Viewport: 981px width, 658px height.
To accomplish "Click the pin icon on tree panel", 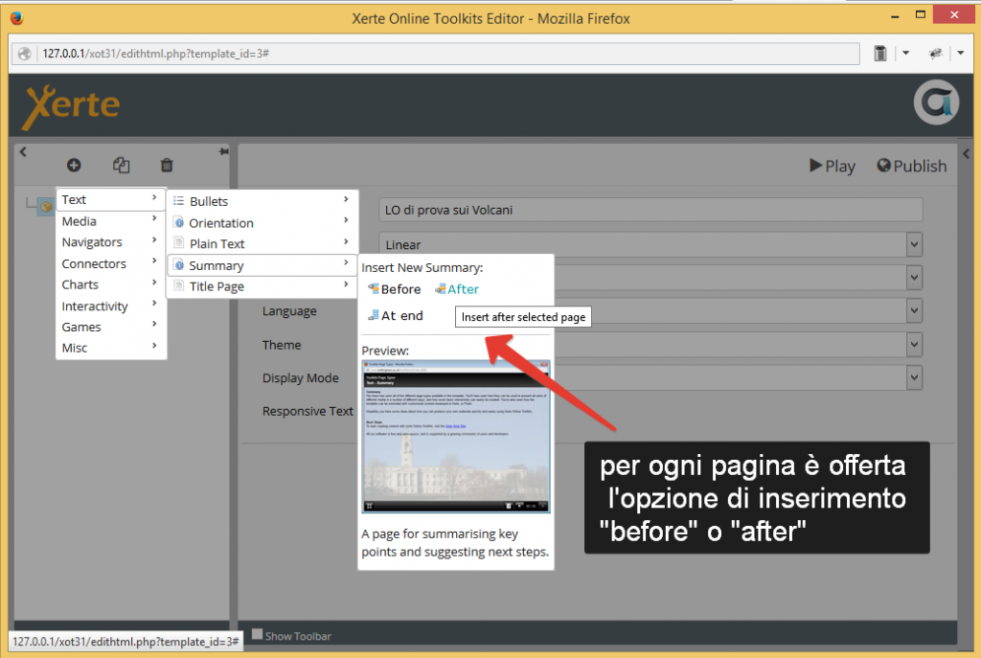I will [x=224, y=152].
